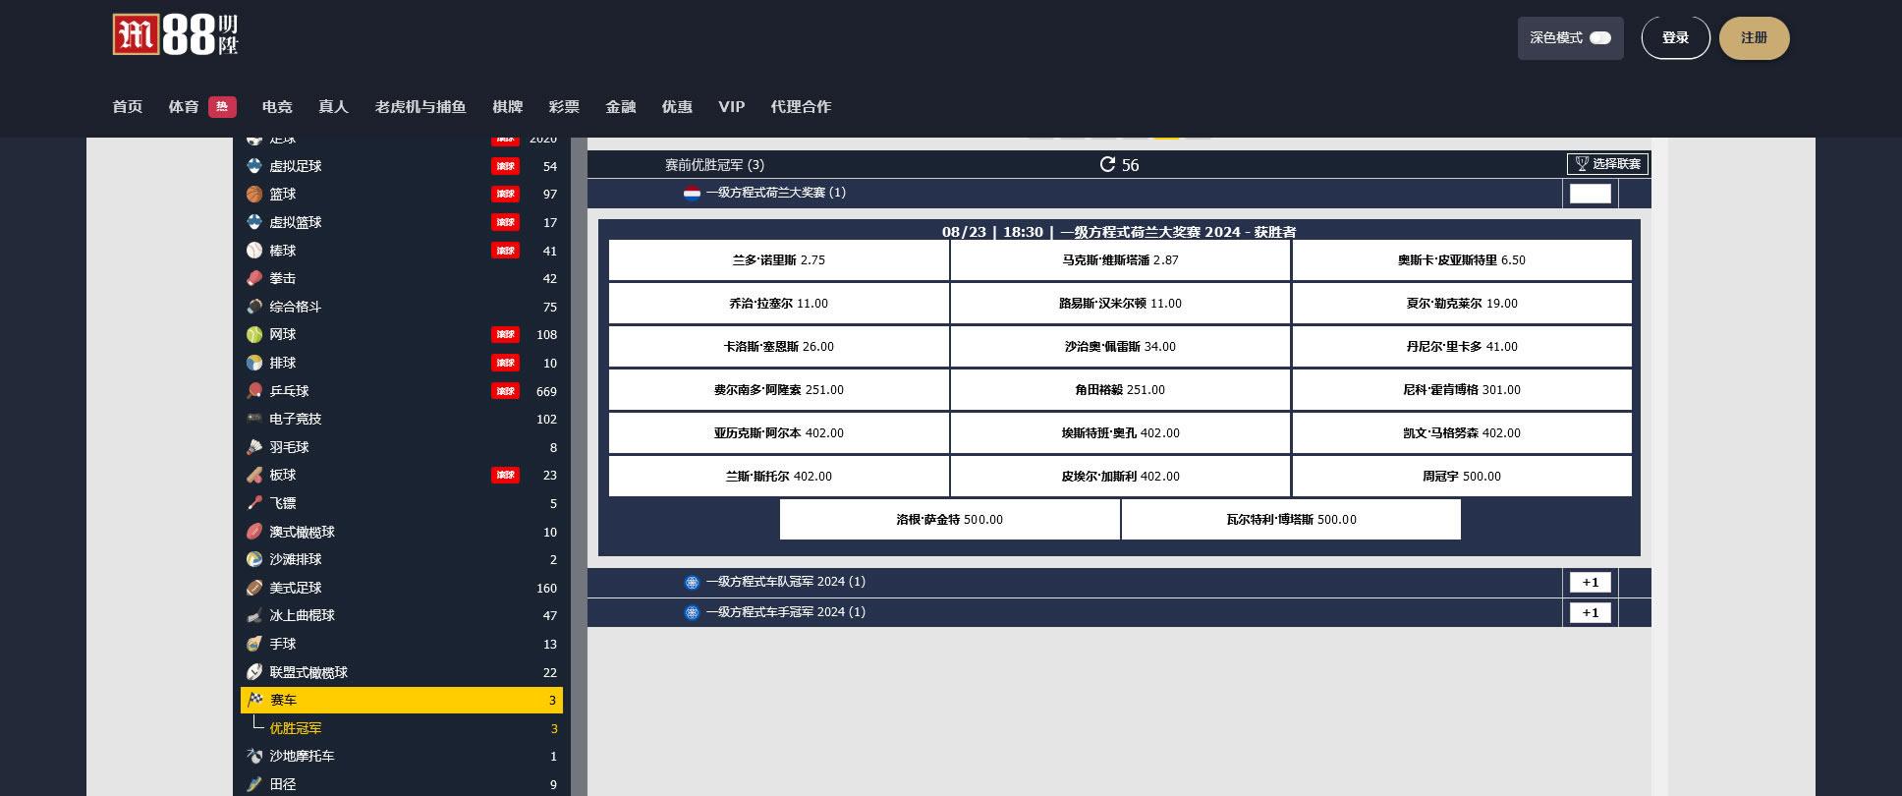Screen dimensions: 1902x796
Task: Select the baseball icon
Action: point(254,251)
